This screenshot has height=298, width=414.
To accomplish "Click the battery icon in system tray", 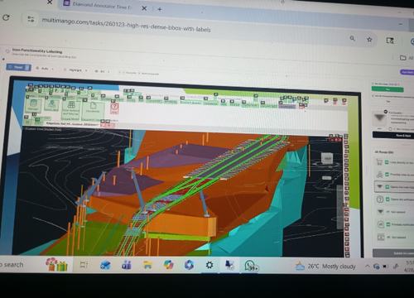I will (x=386, y=267).
